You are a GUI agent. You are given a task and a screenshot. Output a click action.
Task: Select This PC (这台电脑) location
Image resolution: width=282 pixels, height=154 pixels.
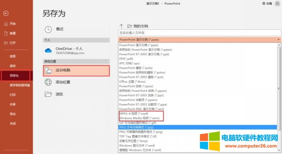click(76, 71)
